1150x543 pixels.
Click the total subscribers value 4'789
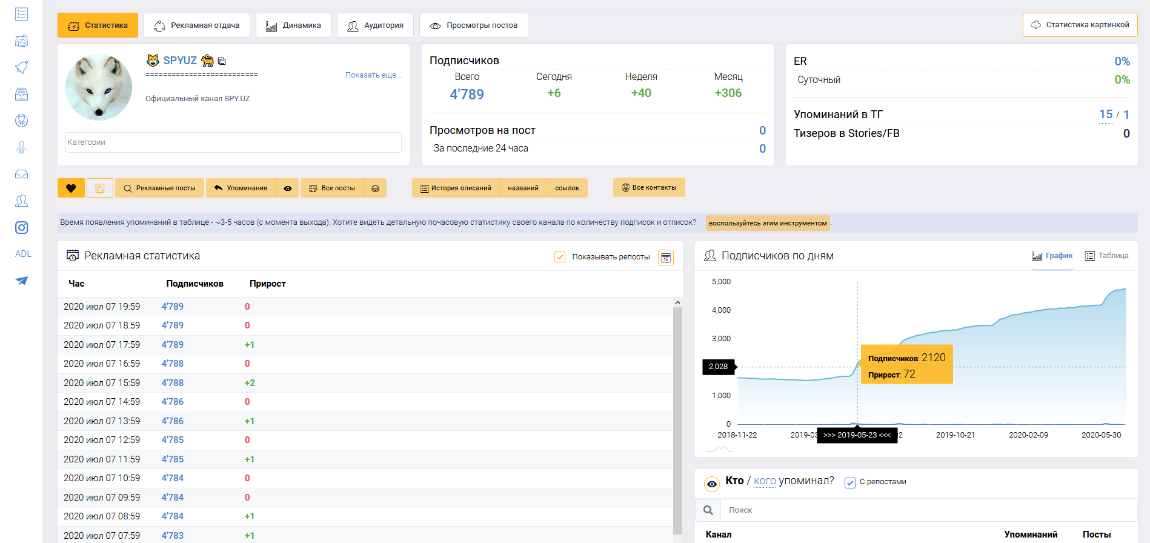point(467,95)
